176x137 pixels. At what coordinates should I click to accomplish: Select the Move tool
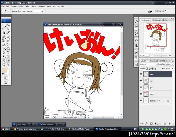(8, 25)
